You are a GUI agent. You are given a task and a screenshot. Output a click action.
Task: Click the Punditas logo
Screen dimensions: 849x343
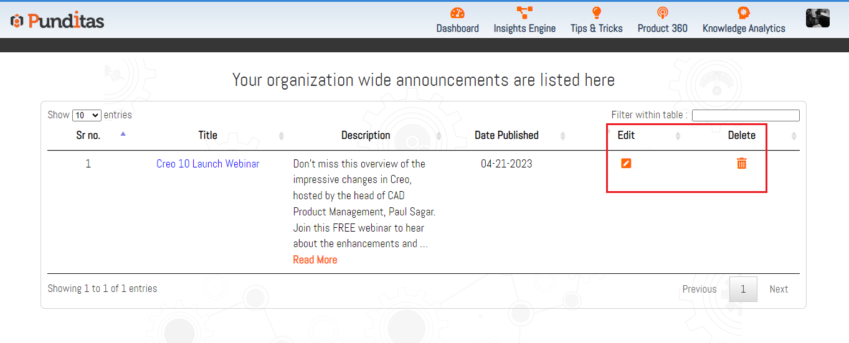point(57,21)
